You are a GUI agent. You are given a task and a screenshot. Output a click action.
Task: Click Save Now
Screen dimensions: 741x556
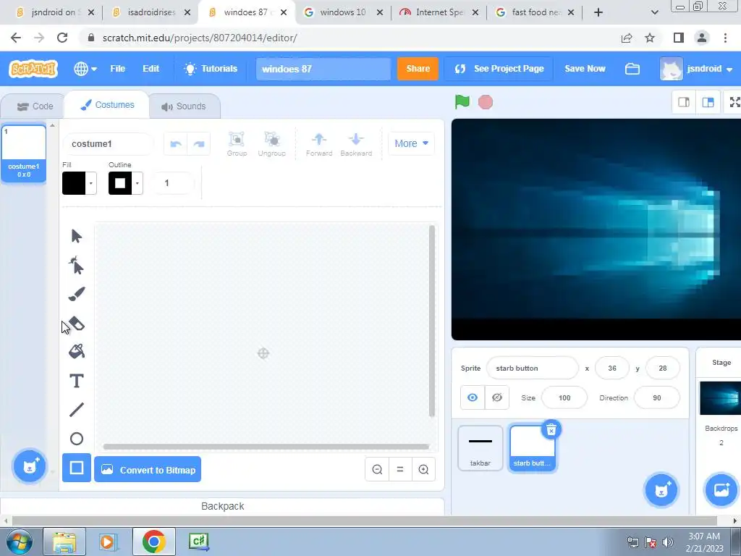point(585,69)
